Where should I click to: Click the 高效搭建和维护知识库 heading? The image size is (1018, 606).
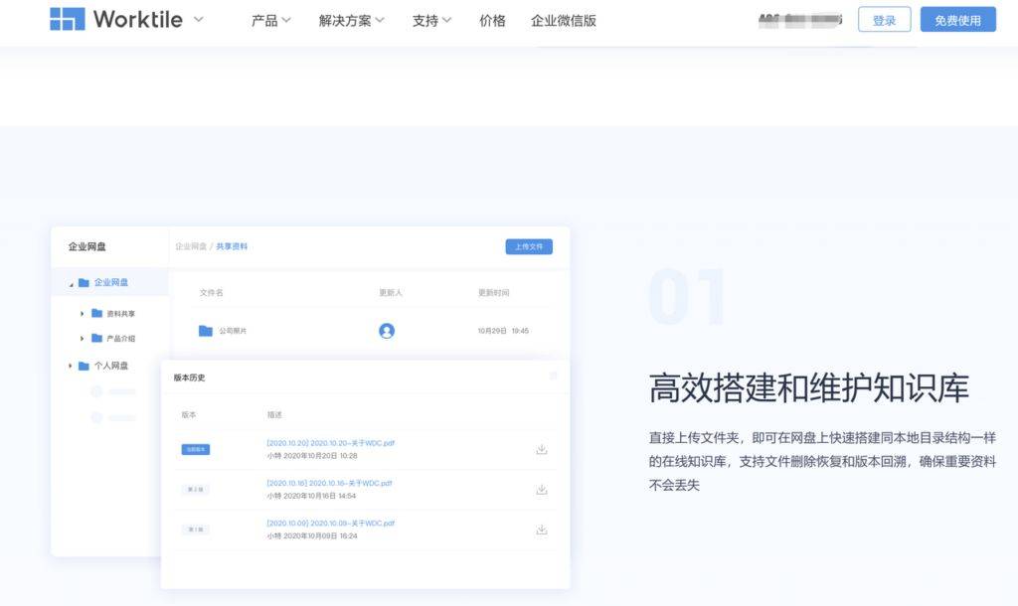pos(809,388)
